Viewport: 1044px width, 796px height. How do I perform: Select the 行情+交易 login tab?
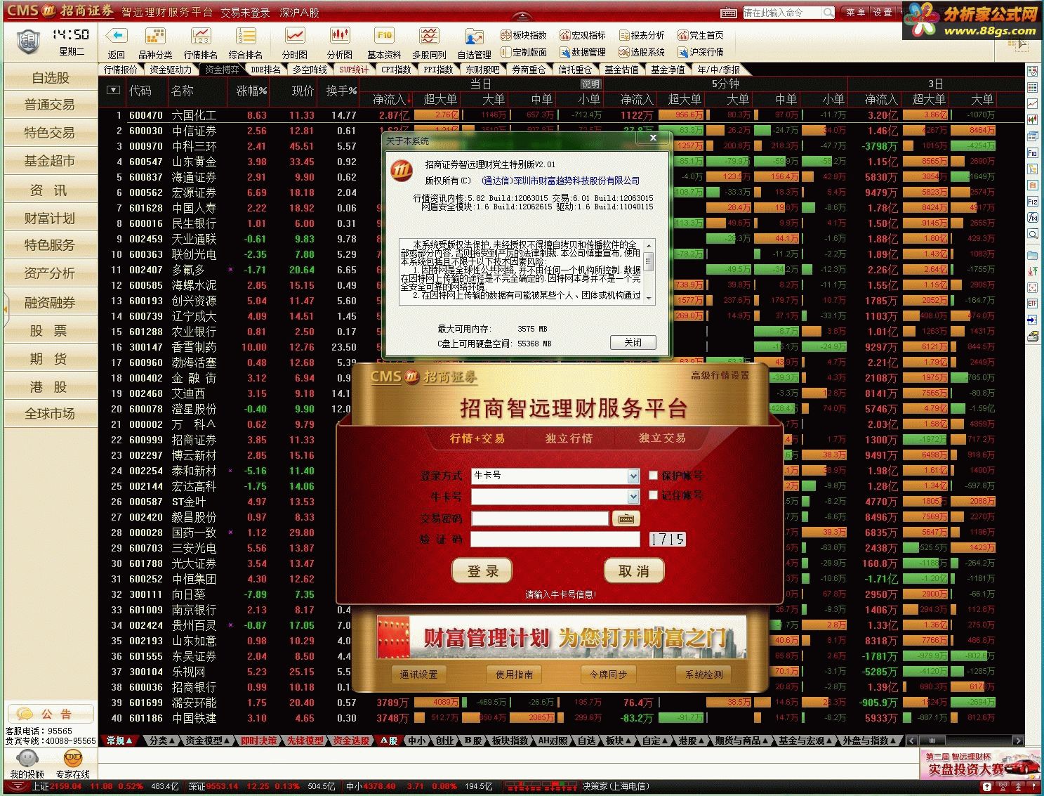477,438
